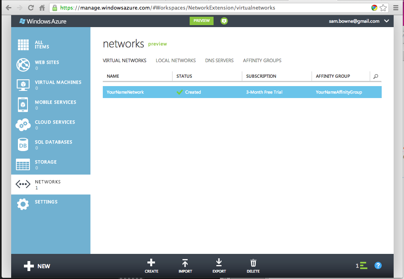Open Mobile Services phone icon
The height and width of the screenshot is (279, 404).
(x=23, y=105)
